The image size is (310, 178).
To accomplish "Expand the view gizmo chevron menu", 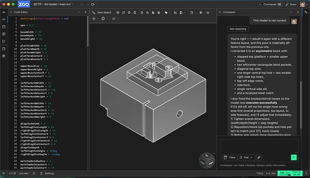I will coord(214,153).
